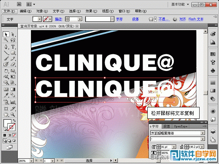
Task: Select the Paintbrush tool
Action: [6, 59]
